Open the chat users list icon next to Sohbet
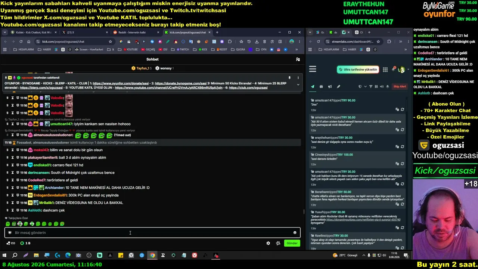478x269 pixels. [298, 59]
